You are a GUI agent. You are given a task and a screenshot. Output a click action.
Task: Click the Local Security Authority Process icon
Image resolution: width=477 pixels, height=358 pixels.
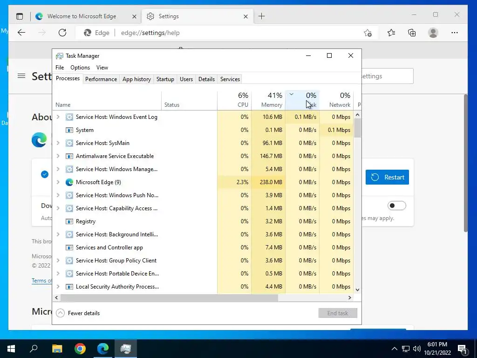(69, 287)
